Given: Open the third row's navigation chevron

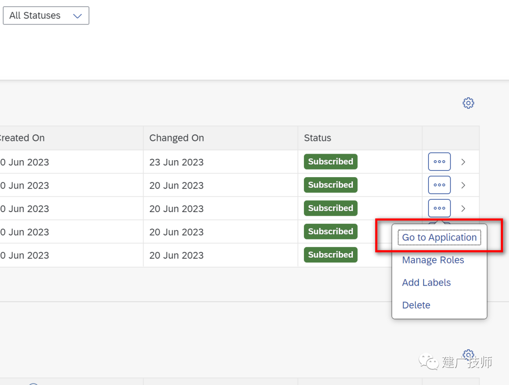Looking at the screenshot, I should 463,208.
